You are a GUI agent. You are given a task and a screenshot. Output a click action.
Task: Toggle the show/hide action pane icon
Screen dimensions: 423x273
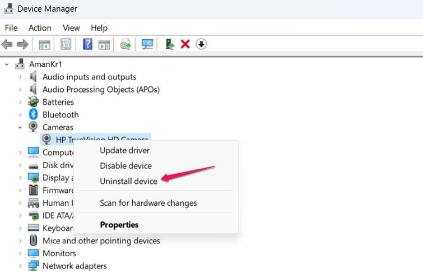click(104, 44)
